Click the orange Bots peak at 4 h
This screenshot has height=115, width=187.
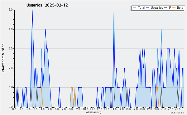click(x=41, y=88)
